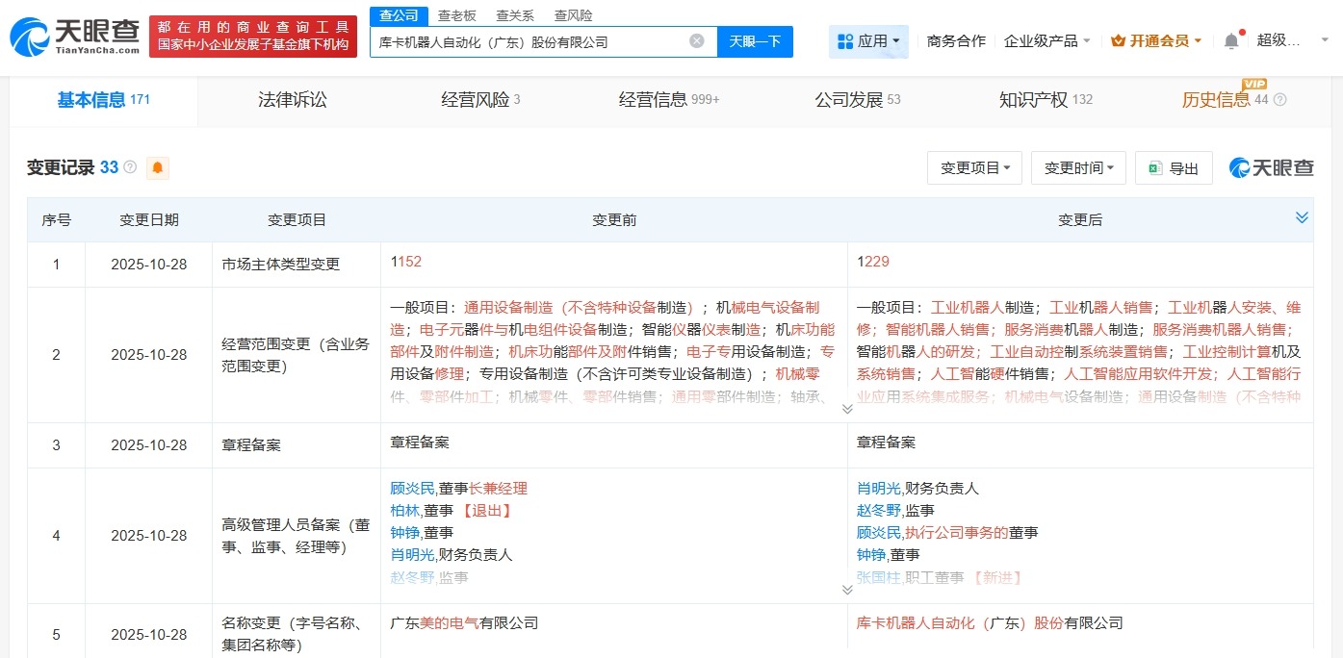Clear the search box via the × icon
The image size is (1343, 658).
(696, 39)
